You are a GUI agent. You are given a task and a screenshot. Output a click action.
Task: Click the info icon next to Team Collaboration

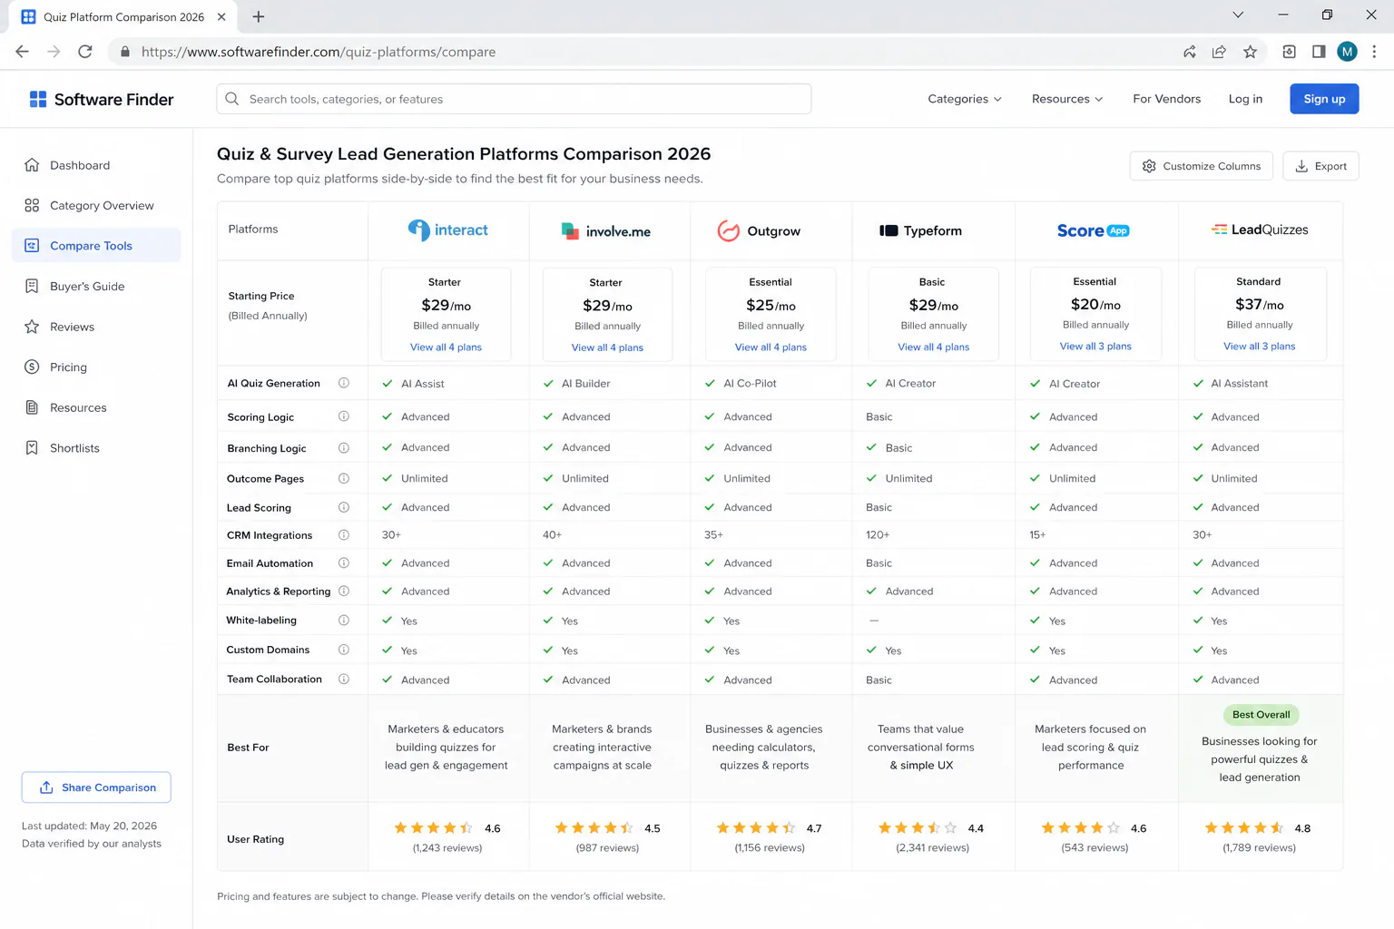click(344, 679)
